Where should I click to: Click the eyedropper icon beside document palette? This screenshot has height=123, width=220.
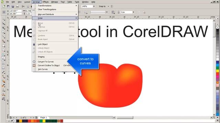(x=12, y=121)
